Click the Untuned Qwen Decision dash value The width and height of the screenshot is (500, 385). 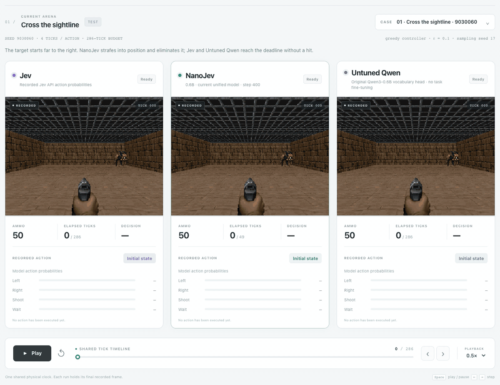(x=457, y=235)
